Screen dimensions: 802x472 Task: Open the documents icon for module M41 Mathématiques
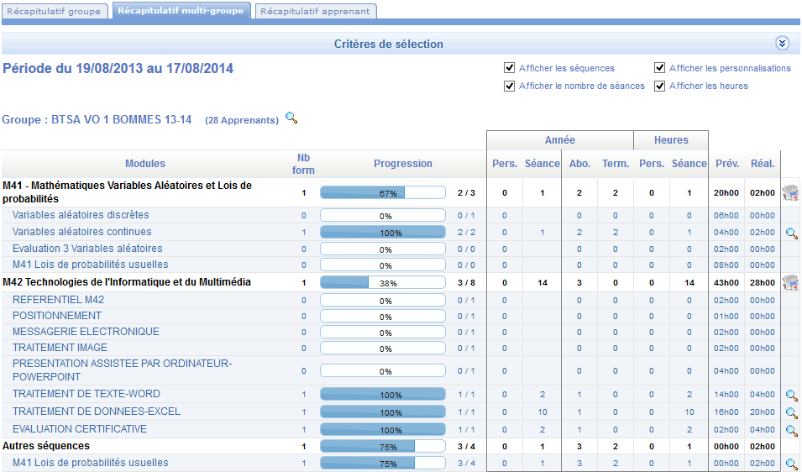click(789, 193)
